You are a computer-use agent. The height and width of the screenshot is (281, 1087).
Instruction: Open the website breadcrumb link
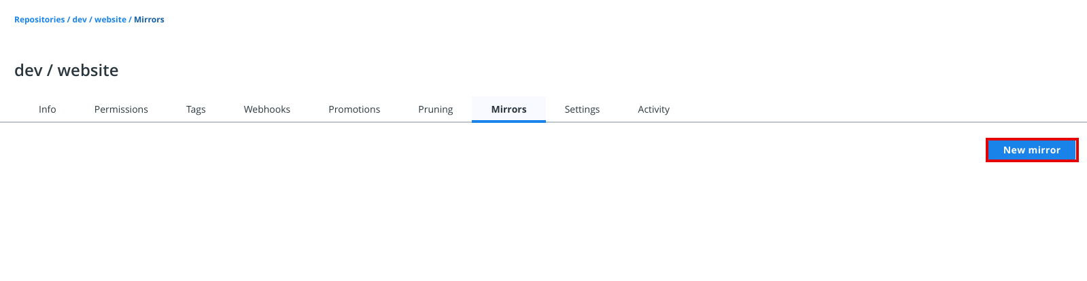point(110,20)
